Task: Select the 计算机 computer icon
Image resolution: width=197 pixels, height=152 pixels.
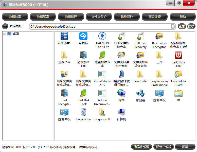Action: (121, 112)
